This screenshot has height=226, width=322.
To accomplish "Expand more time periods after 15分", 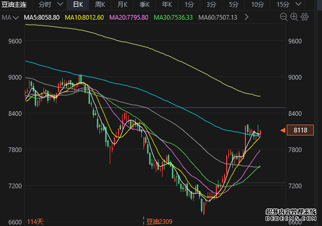I will [x=298, y=4].
